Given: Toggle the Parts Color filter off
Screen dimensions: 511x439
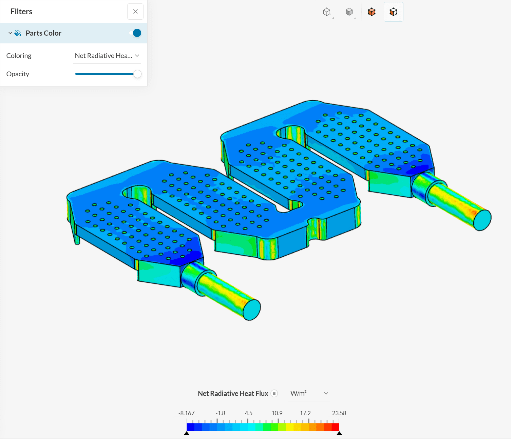Looking at the screenshot, I should (135, 33).
